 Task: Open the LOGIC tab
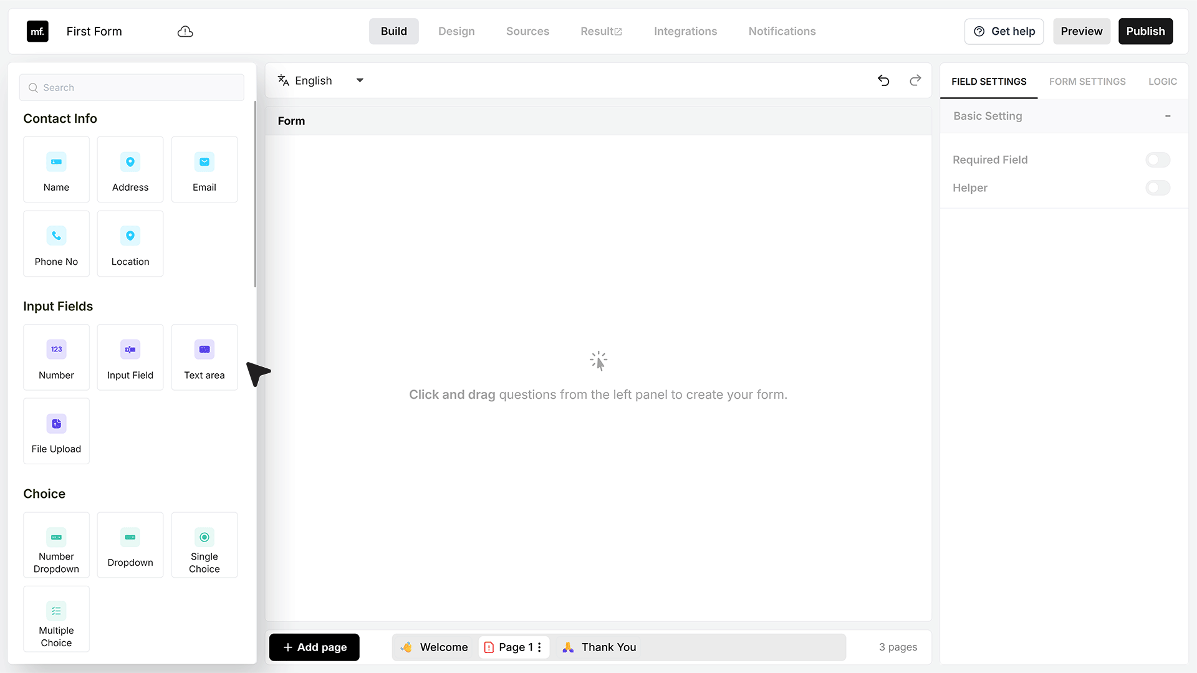click(1163, 82)
